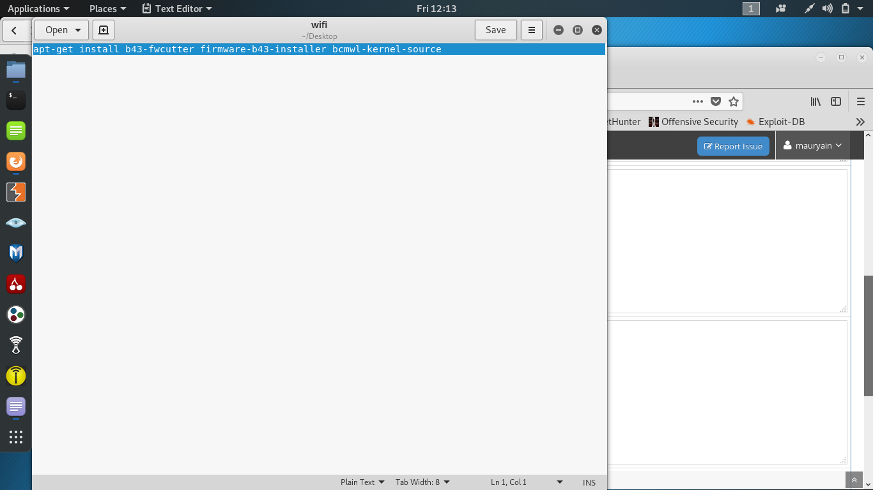Create a new document in text editor

(104, 30)
